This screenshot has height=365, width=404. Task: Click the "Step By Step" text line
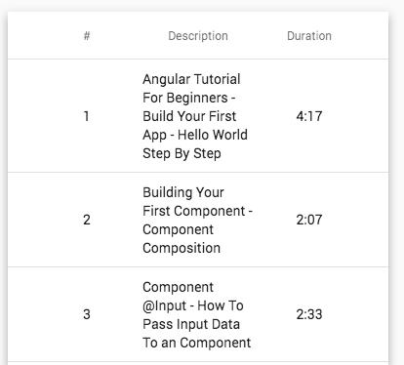click(x=182, y=153)
